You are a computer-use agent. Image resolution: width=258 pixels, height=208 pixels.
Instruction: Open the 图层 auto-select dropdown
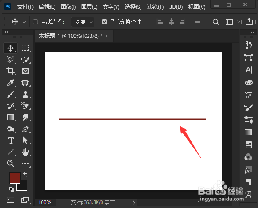(x=82, y=22)
